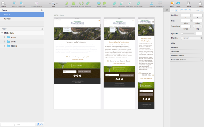Click the Rotate transform field

pos(186,26)
